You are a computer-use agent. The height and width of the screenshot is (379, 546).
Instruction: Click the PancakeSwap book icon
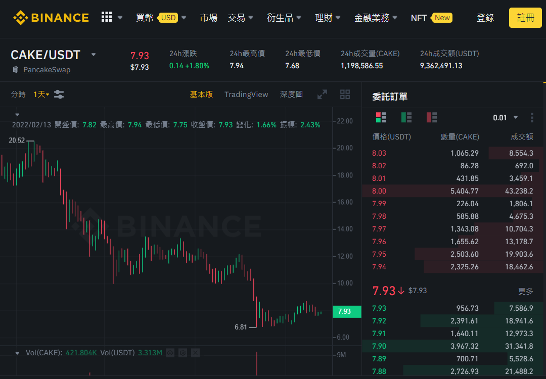coord(15,70)
